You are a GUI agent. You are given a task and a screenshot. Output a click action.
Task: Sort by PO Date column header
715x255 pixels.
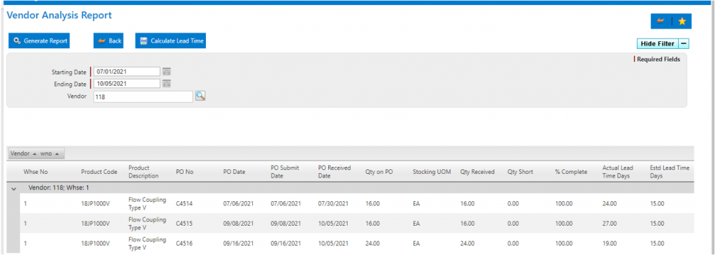(235, 172)
